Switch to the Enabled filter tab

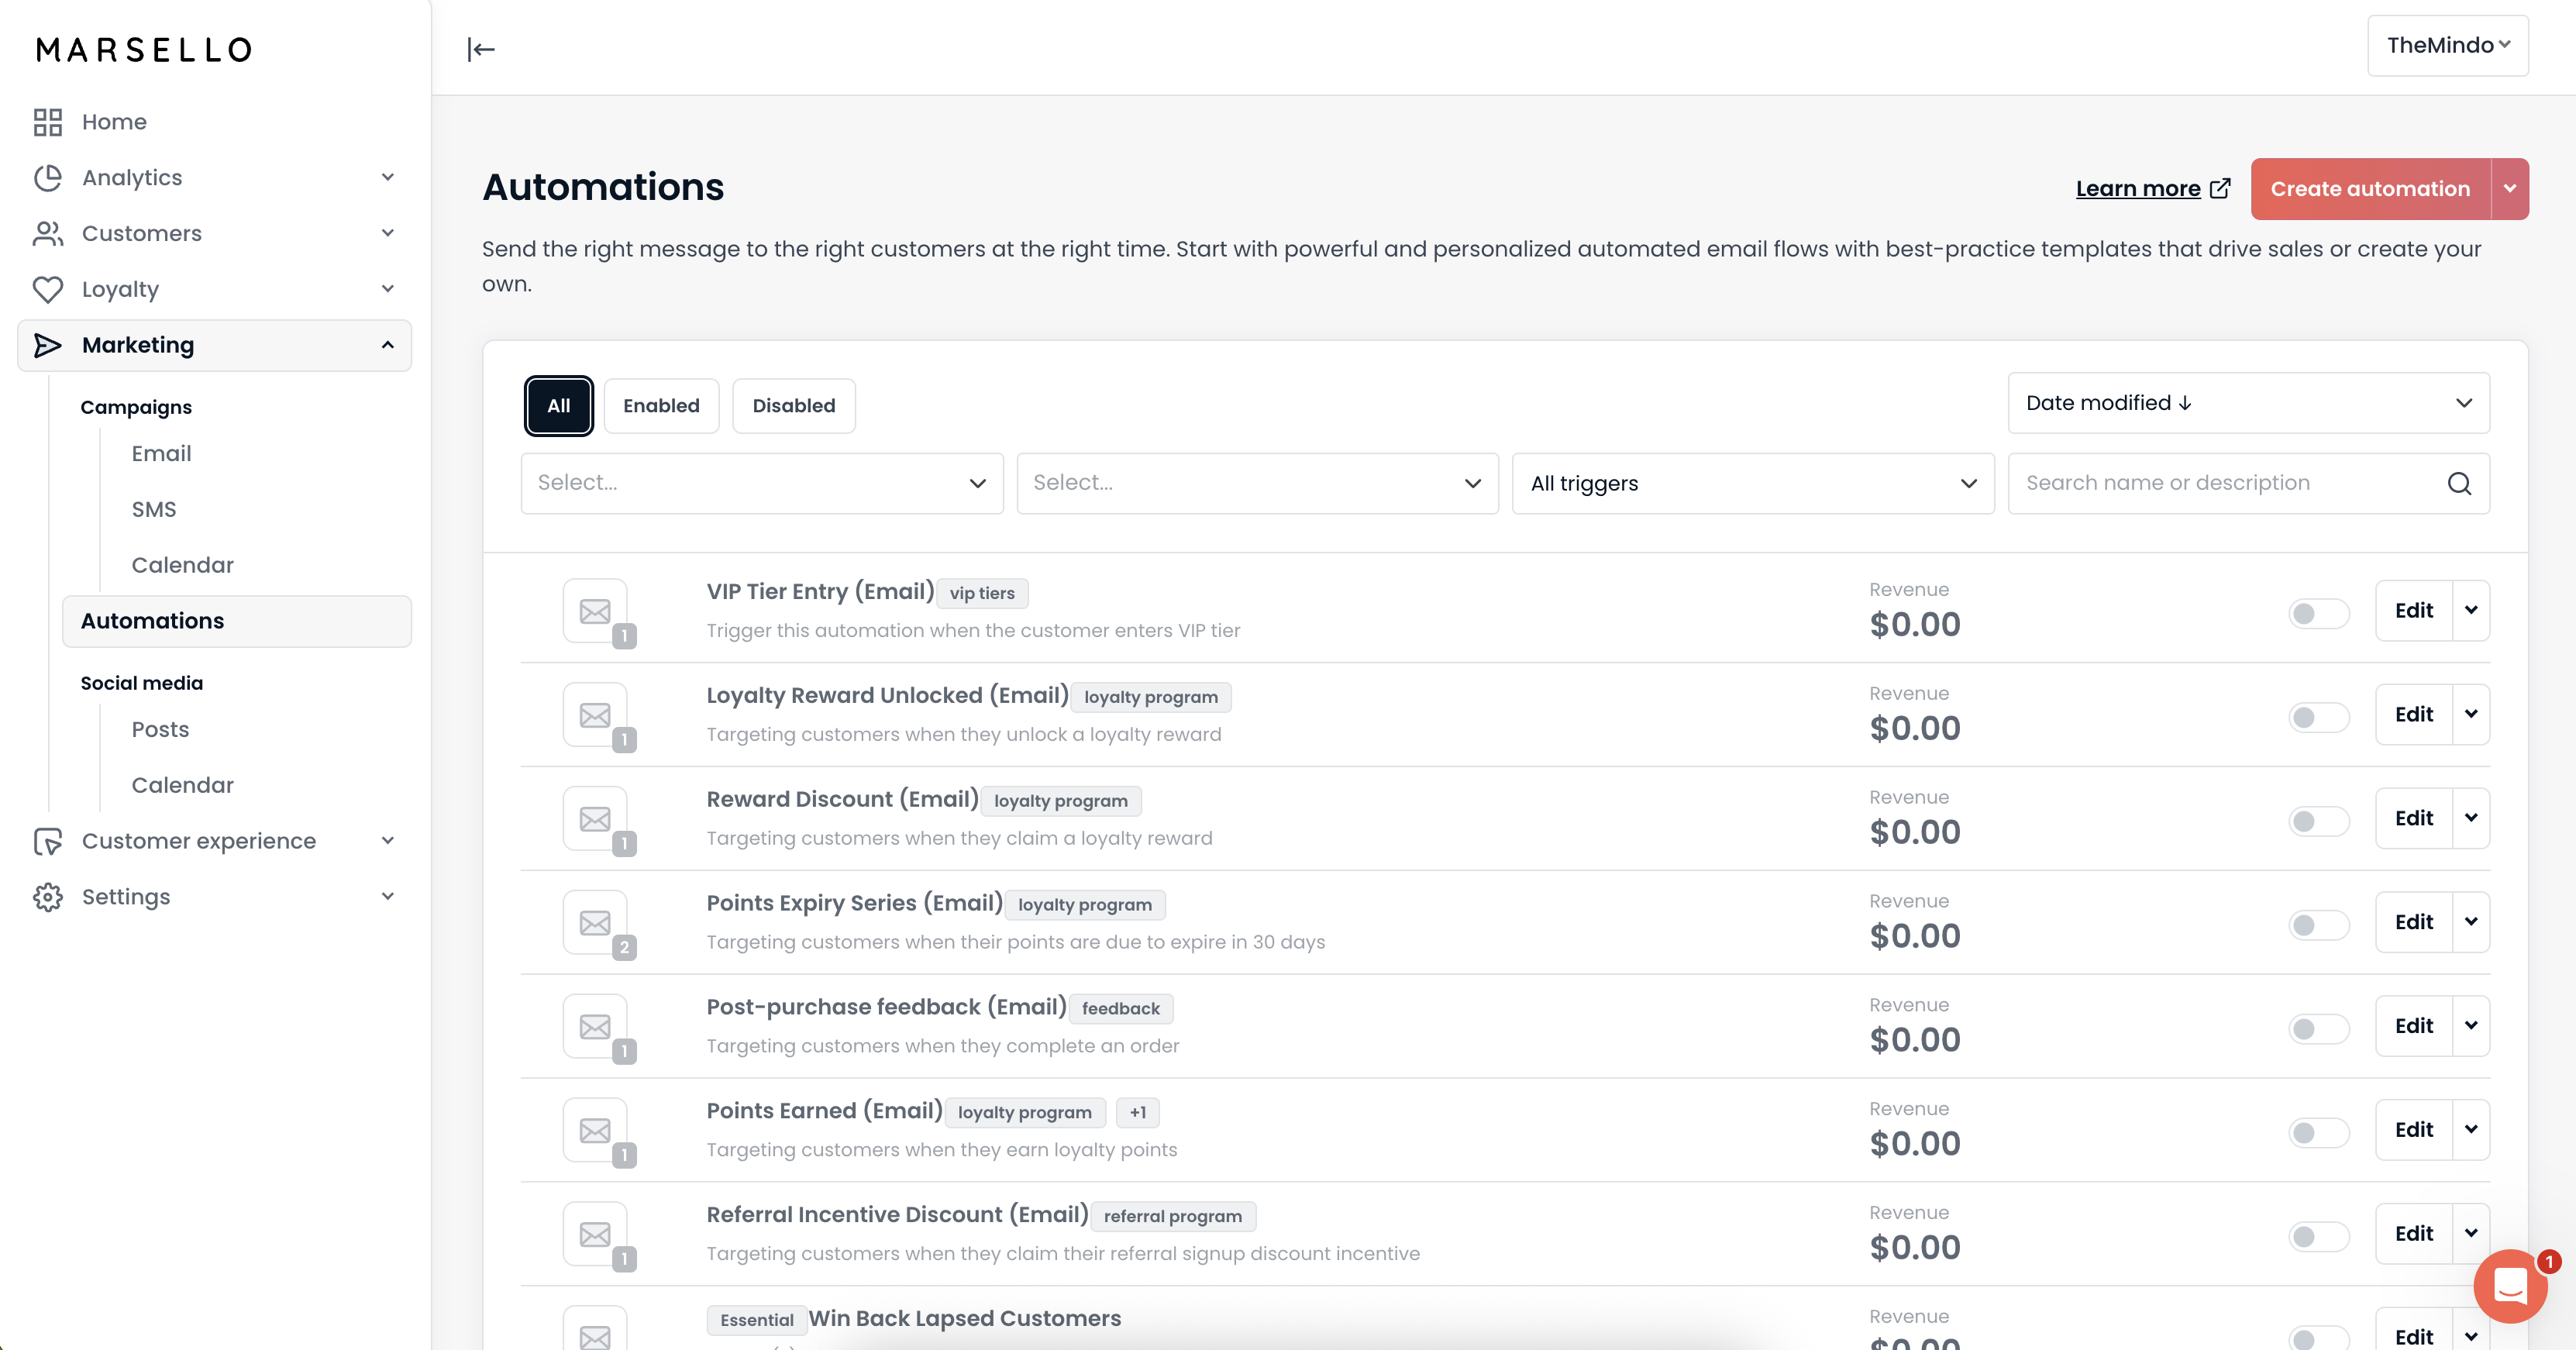click(661, 406)
